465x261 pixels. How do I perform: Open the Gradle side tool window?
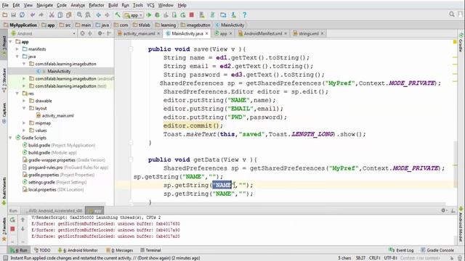[461, 42]
